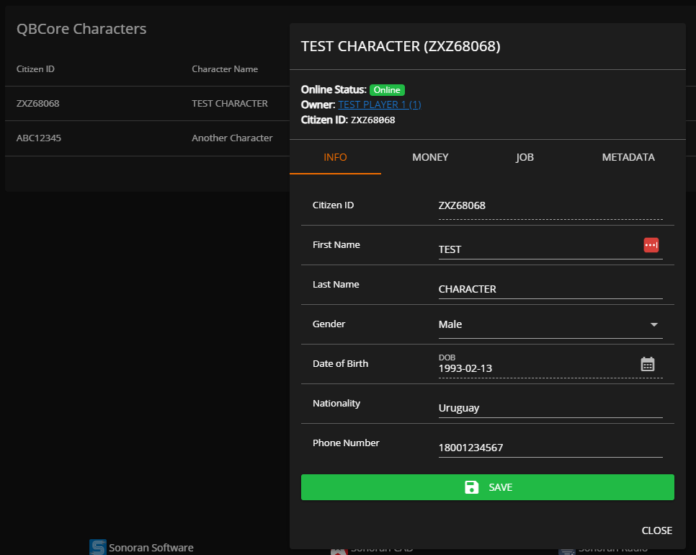The image size is (696, 555).
Task: Open the TEST PLAYER 1 owner link
Action: [380, 105]
